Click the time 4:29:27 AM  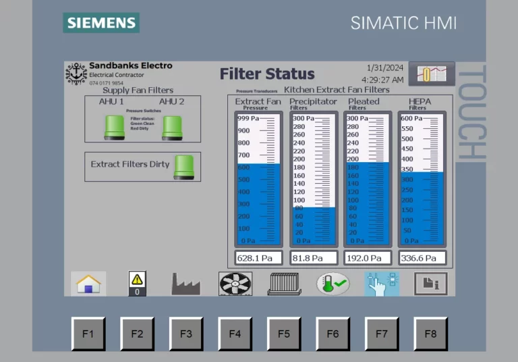[x=382, y=80]
